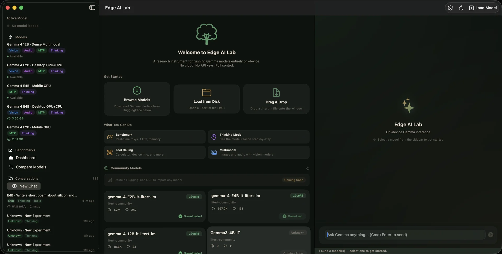Click the refresh icon beside Load Model
The height and width of the screenshot is (254, 502).
point(461,8)
